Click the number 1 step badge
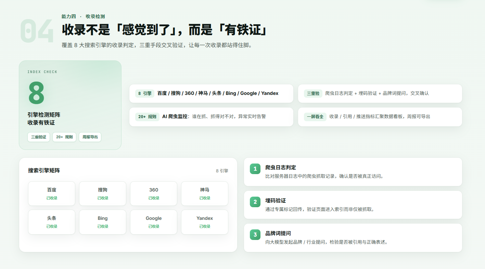This screenshot has height=269, width=485. click(x=255, y=169)
